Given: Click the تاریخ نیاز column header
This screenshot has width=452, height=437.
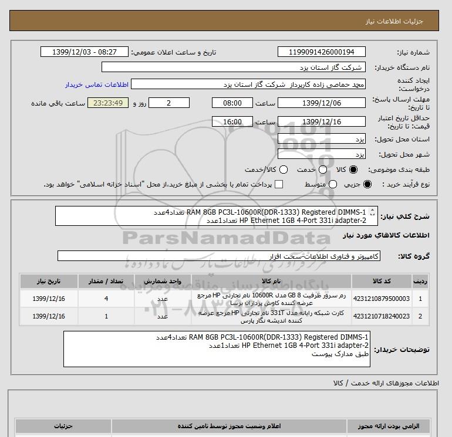Looking at the screenshot, I should click(49, 281).
